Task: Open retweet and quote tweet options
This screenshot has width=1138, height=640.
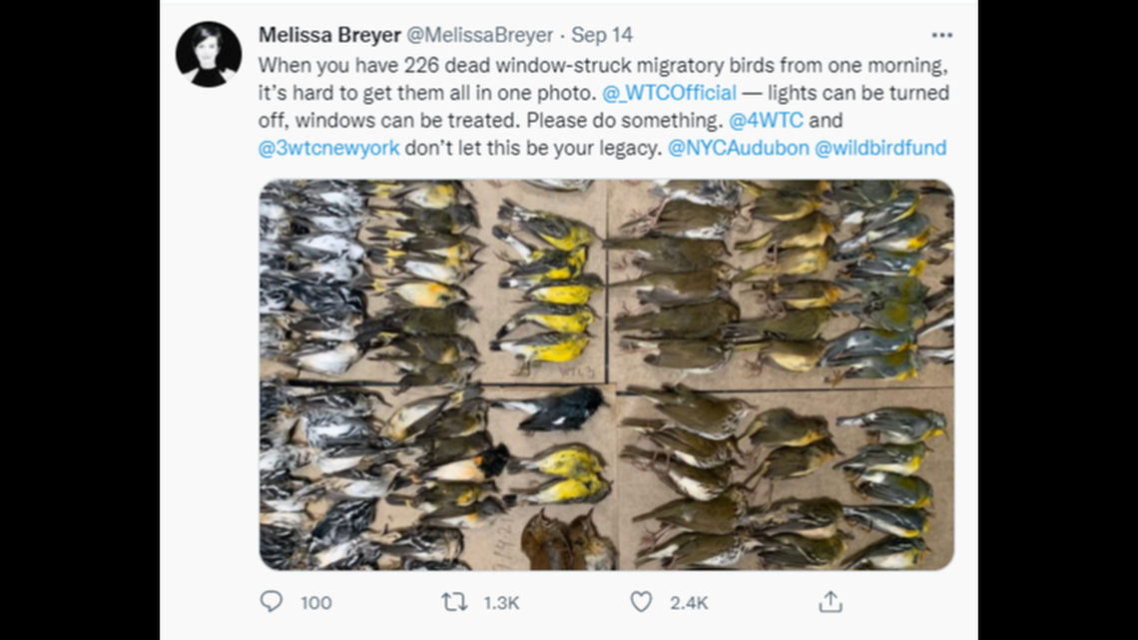Action: [455, 602]
